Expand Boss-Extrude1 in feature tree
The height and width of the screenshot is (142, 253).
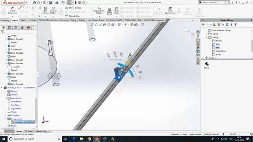click(5, 39)
